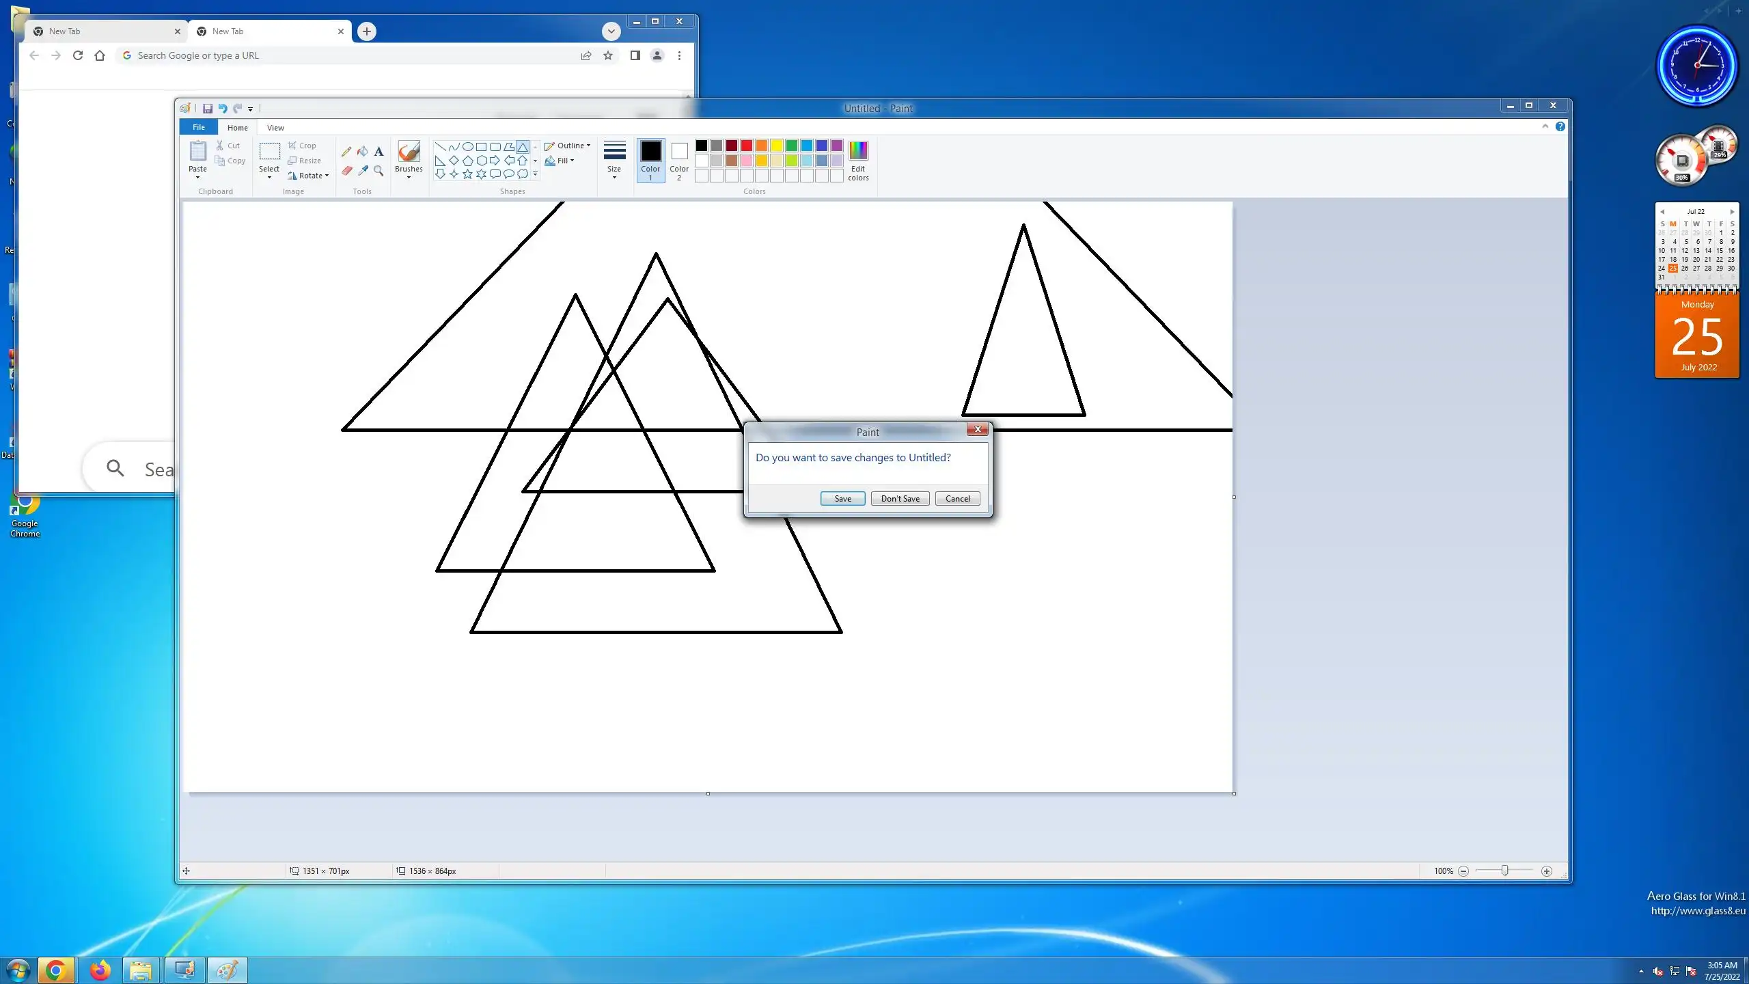1749x984 pixels.
Task: Choose the Eraser tool
Action: 346,171
